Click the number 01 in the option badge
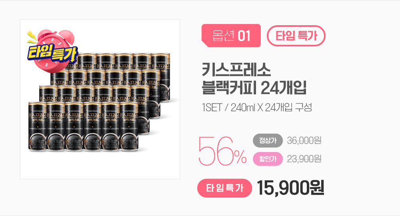 pyautogui.click(x=244, y=36)
